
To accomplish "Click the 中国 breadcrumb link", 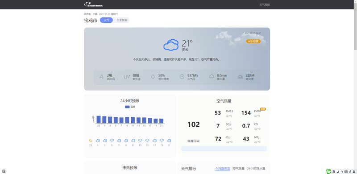I will pyautogui.click(x=95, y=14).
